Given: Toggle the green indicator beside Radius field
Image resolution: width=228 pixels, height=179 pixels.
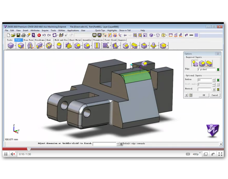Looking at the screenshot, I should pos(218,80).
